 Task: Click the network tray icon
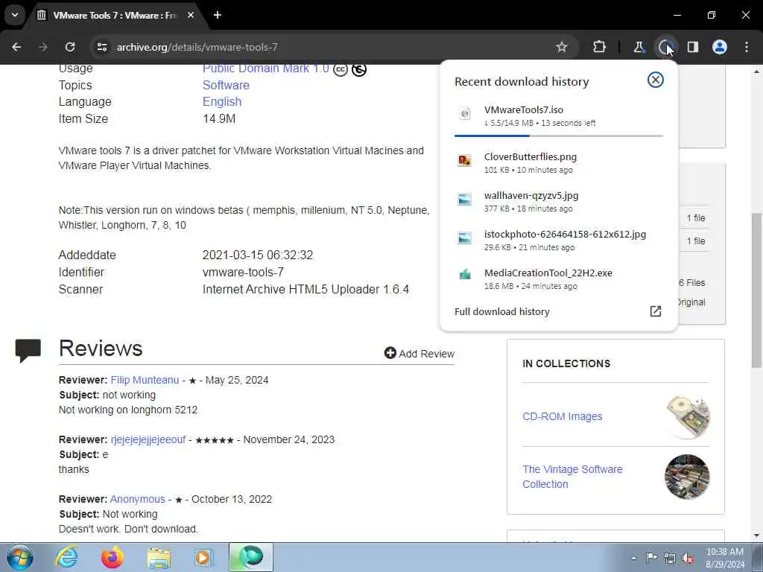point(670,559)
